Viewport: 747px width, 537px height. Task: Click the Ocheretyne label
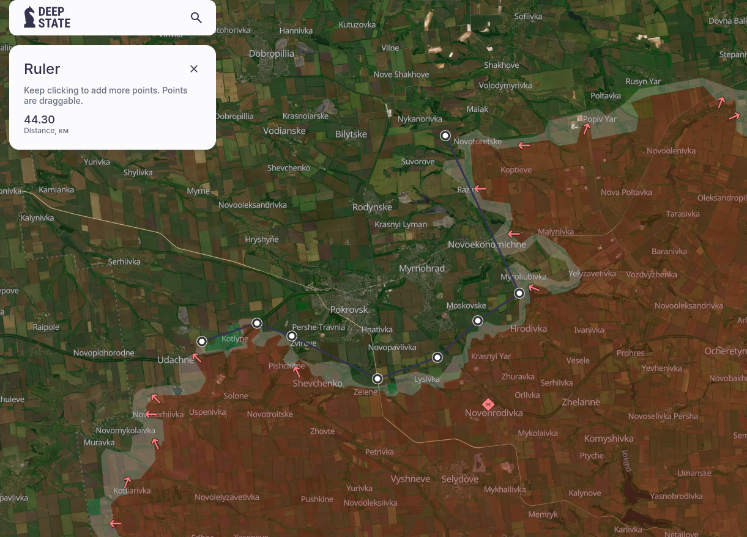pyautogui.click(x=725, y=351)
